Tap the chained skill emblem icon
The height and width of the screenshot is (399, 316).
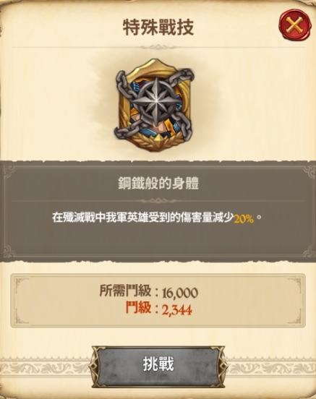click(x=154, y=106)
